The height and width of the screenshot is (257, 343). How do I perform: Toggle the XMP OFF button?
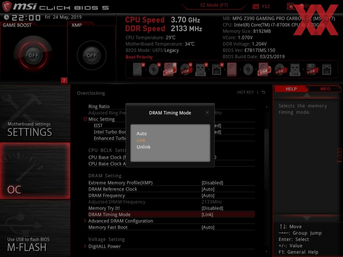point(92,55)
